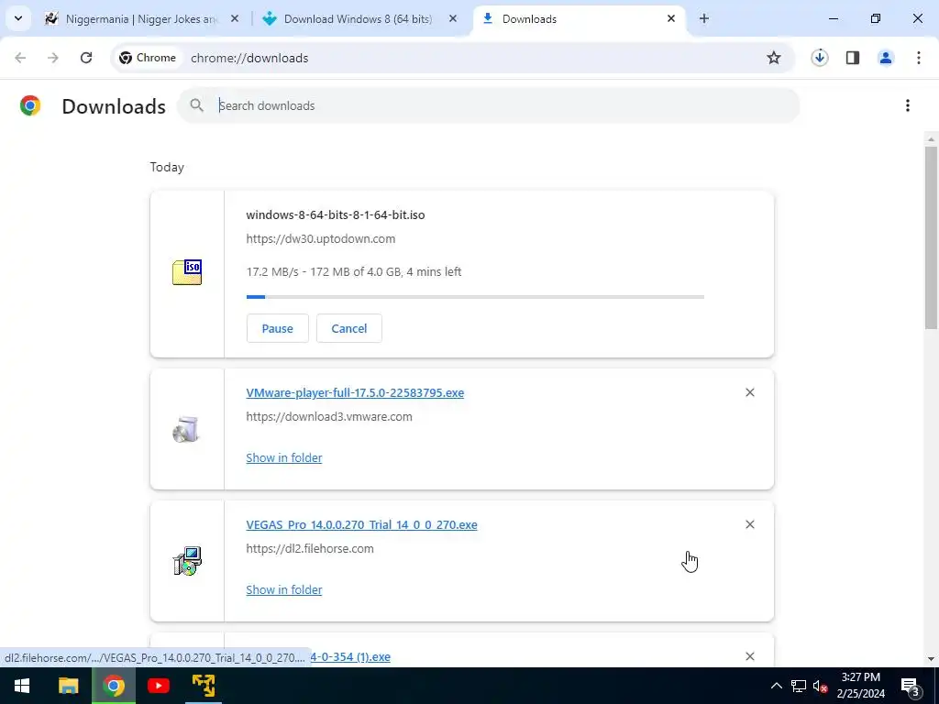The width and height of the screenshot is (939, 704).
Task: Open the VMware-player-full exe file link
Action: [x=355, y=392]
